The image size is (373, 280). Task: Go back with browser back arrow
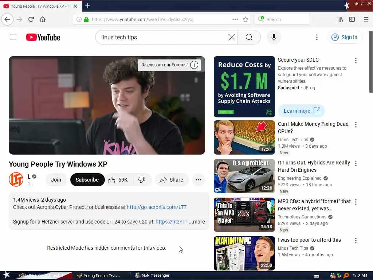click(7, 19)
